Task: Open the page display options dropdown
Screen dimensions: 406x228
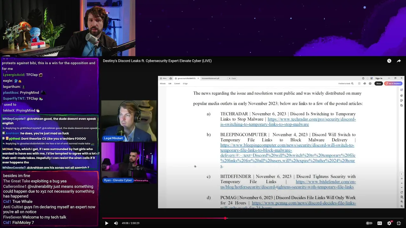Action: coord(402,196)
